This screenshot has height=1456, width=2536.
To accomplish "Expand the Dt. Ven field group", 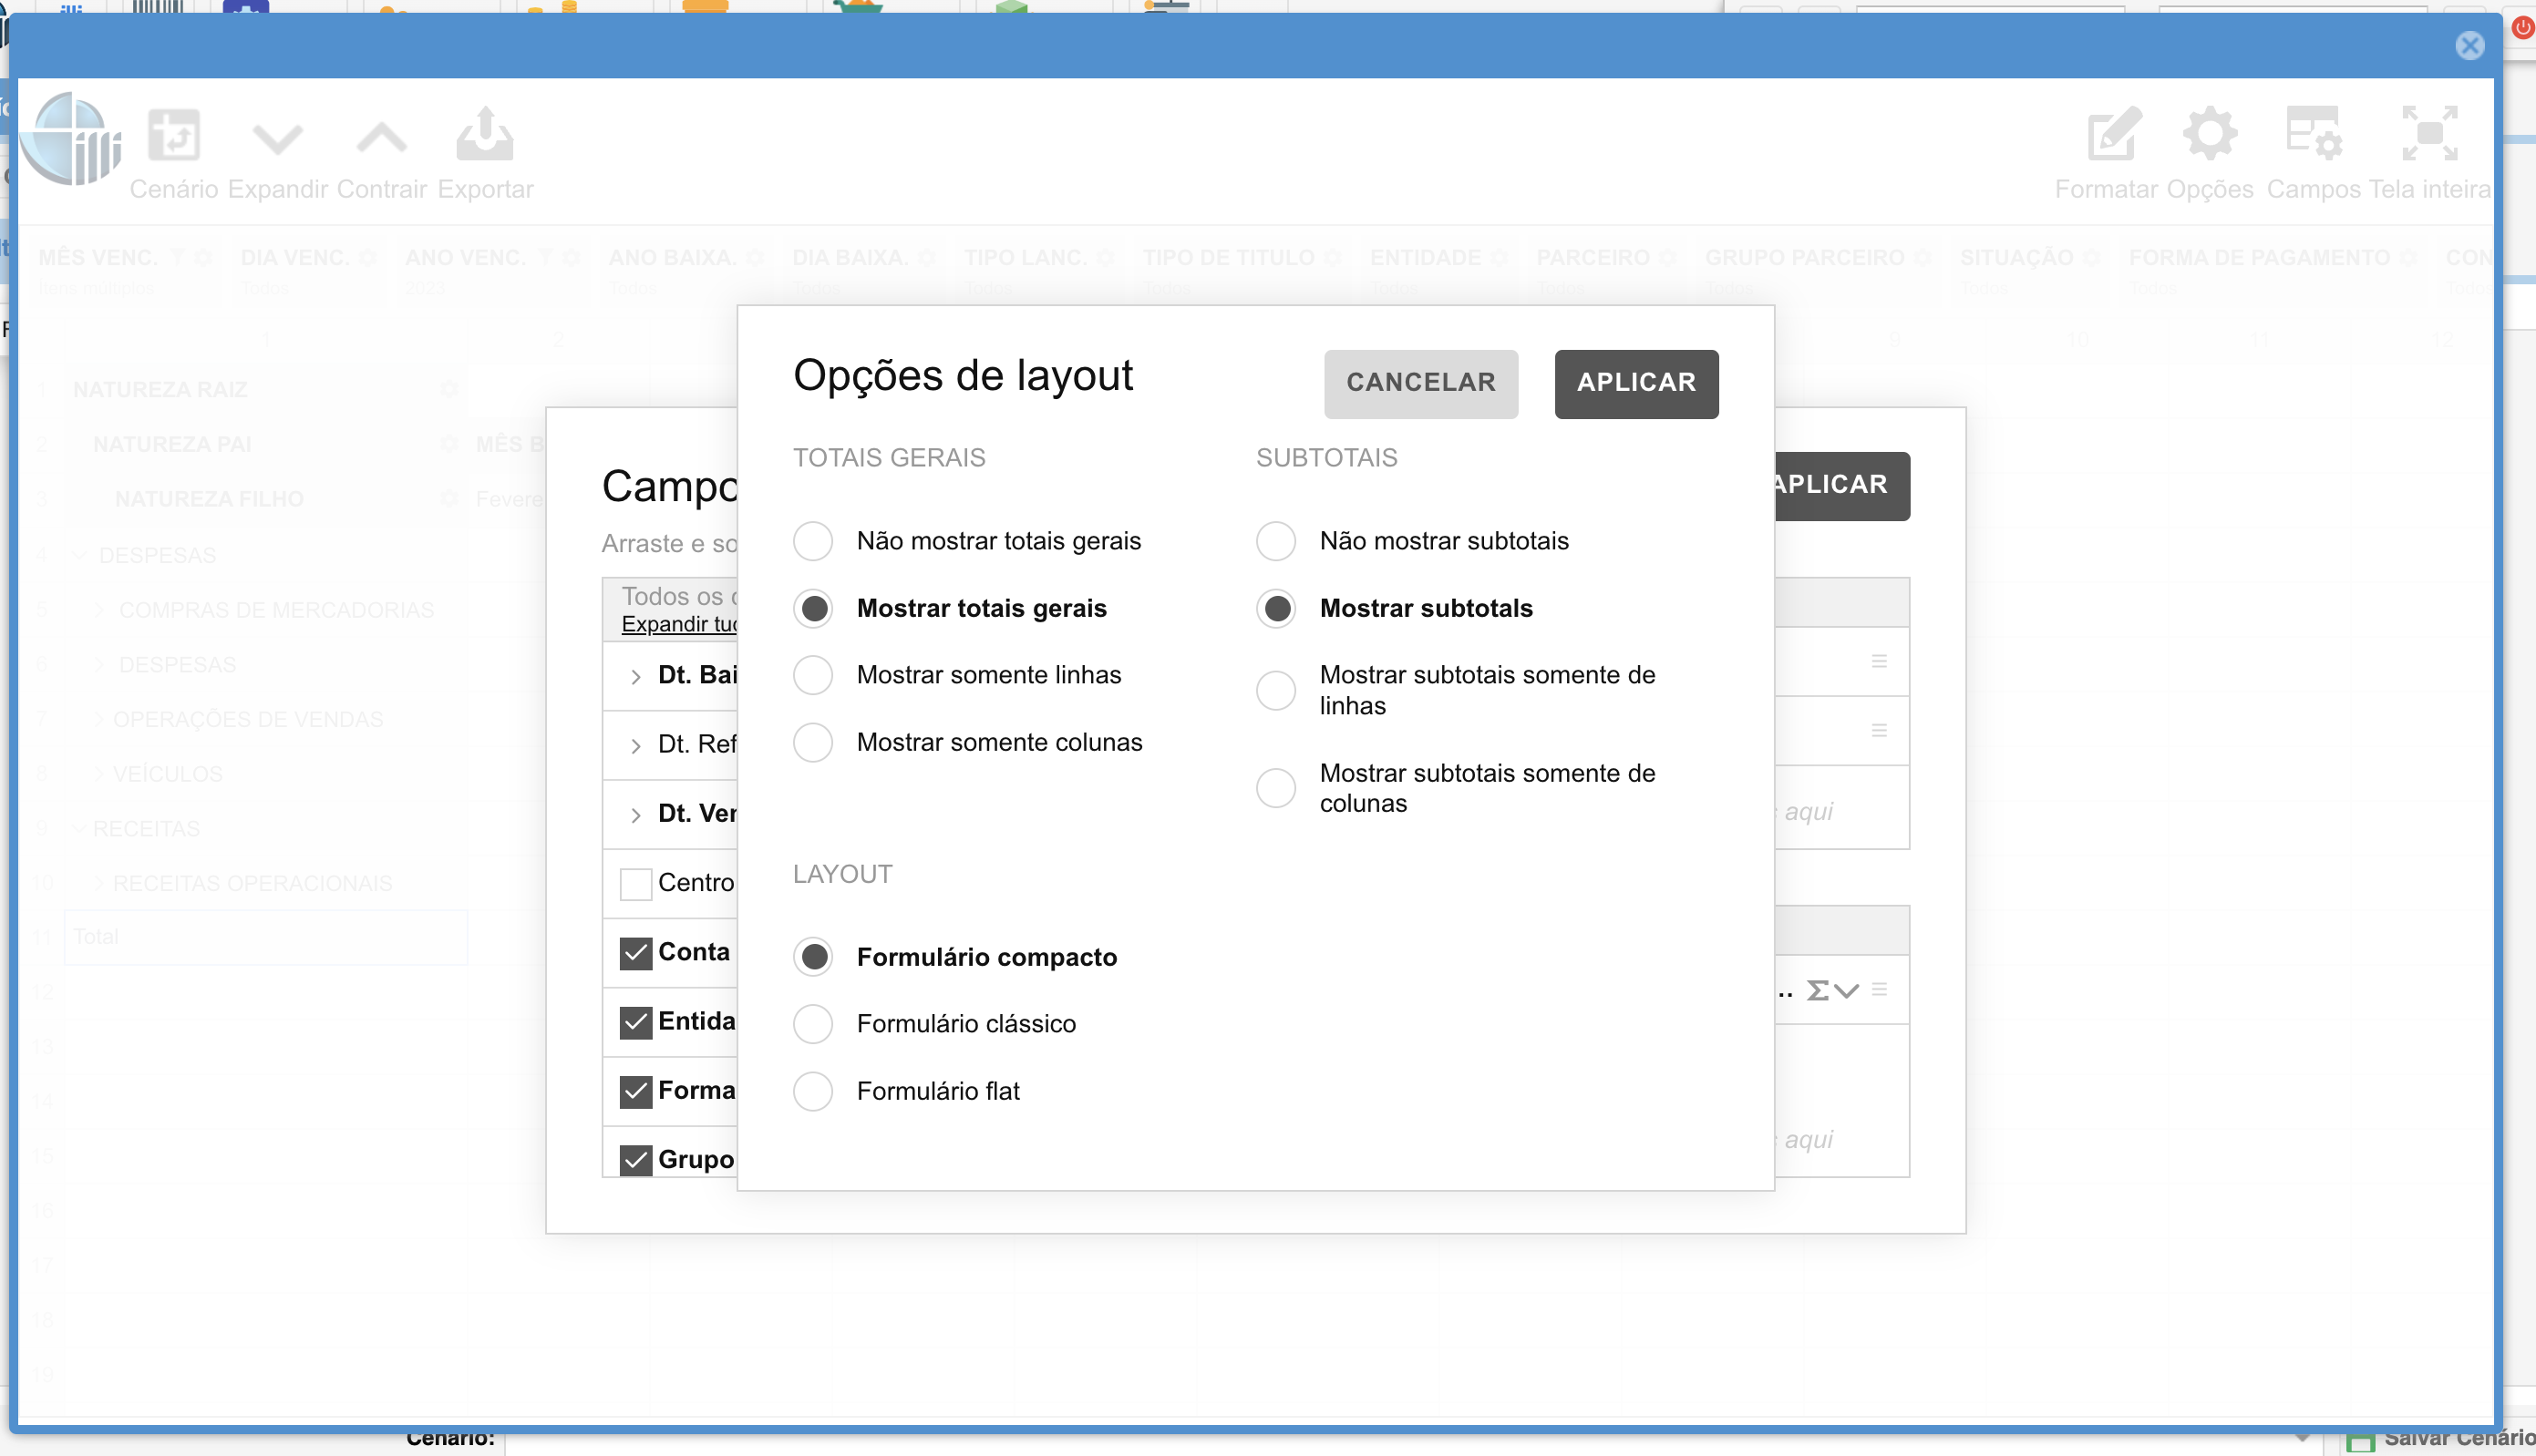I will pyautogui.click(x=636, y=815).
